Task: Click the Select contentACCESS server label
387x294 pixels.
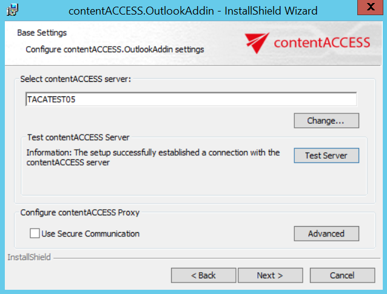Action: coord(75,79)
